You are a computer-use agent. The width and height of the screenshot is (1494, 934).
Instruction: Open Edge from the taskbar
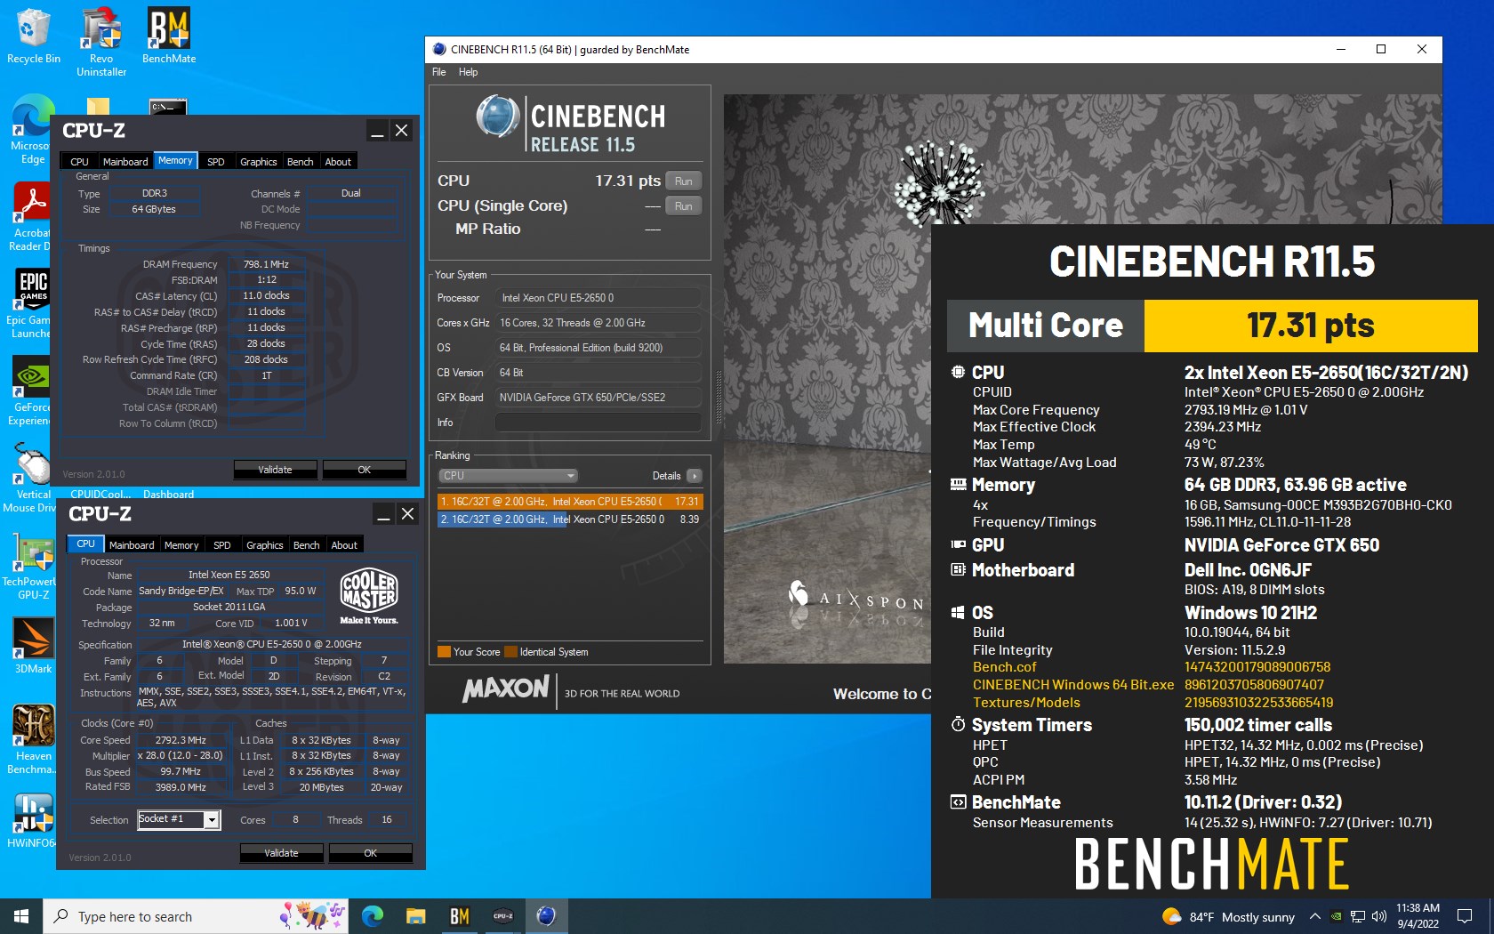[x=372, y=916]
